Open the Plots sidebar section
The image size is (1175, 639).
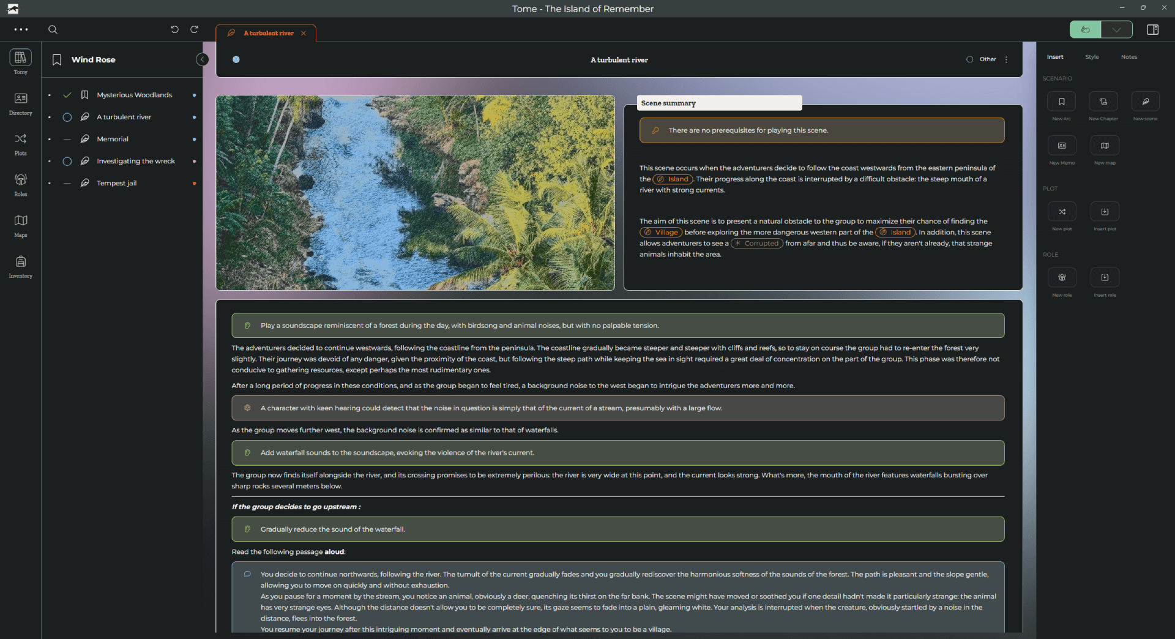(20, 143)
